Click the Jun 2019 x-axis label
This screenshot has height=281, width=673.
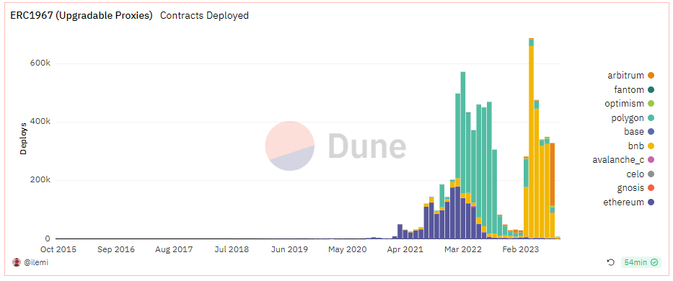[x=290, y=249]
